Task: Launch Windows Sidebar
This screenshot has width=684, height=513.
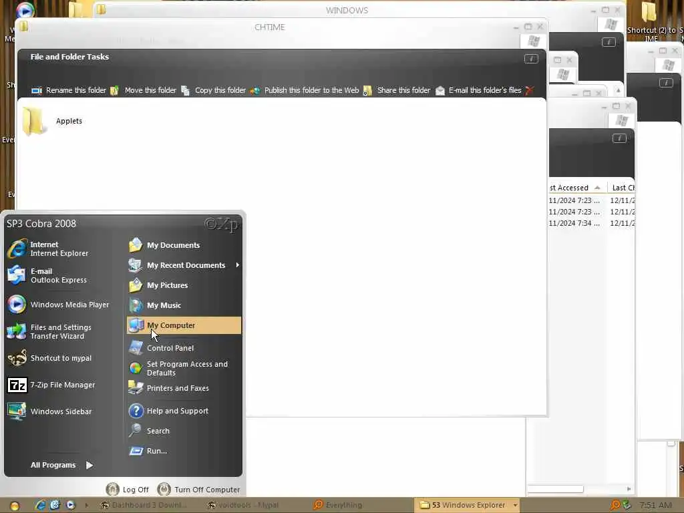Action: 59,411
